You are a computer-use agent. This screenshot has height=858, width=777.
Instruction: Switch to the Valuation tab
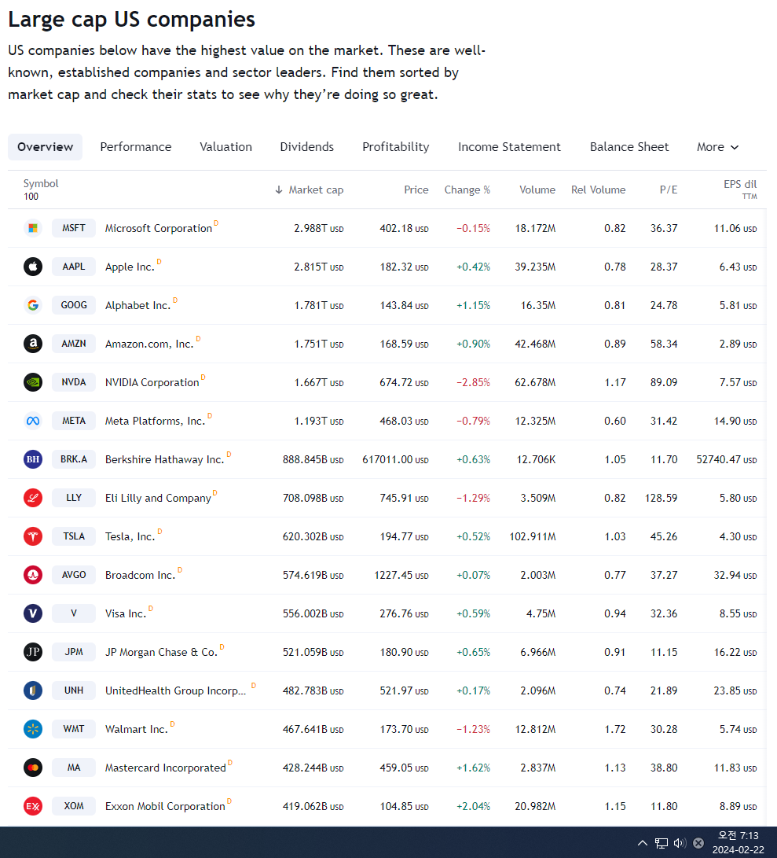[225, 147]
